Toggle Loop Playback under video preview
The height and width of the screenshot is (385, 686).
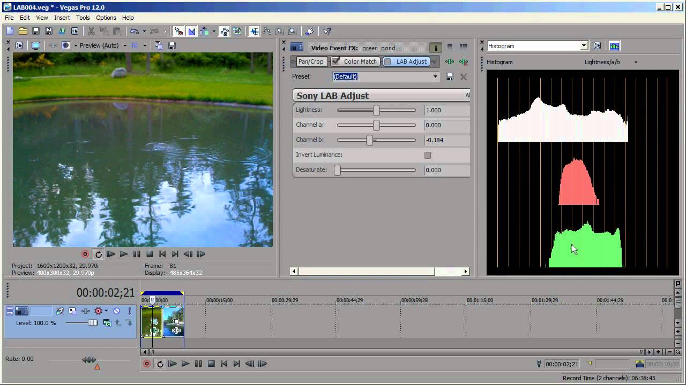[99, 254]
